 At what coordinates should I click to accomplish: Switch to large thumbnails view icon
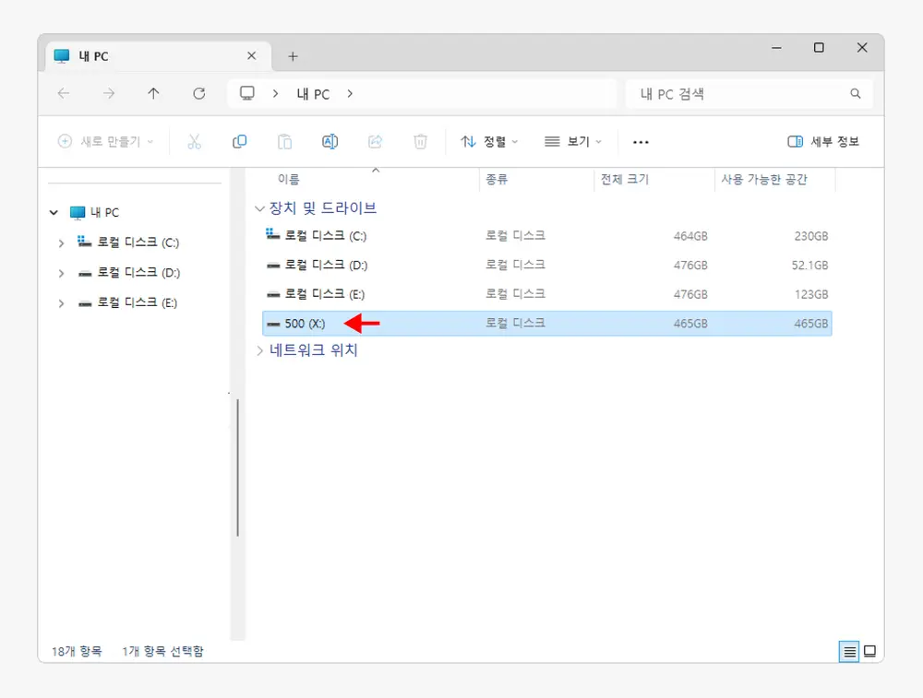[x=869, y=651]
